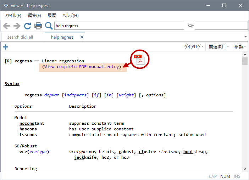The height and width of the screenshot is (180, 249).
Task: Click the Syntax heading
Action: pos(12,84)
